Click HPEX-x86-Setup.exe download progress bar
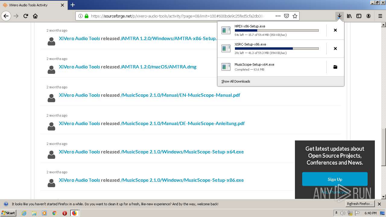 (277, 30)
